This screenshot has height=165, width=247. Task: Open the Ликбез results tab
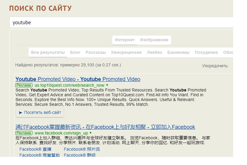(x=154, y=53)
